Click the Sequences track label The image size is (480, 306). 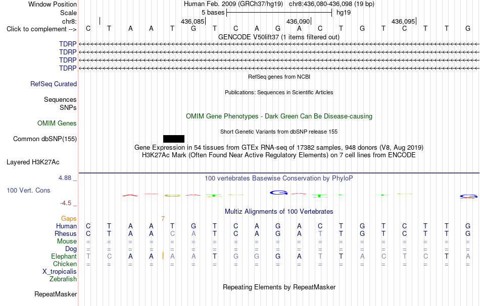click(60, 99)
